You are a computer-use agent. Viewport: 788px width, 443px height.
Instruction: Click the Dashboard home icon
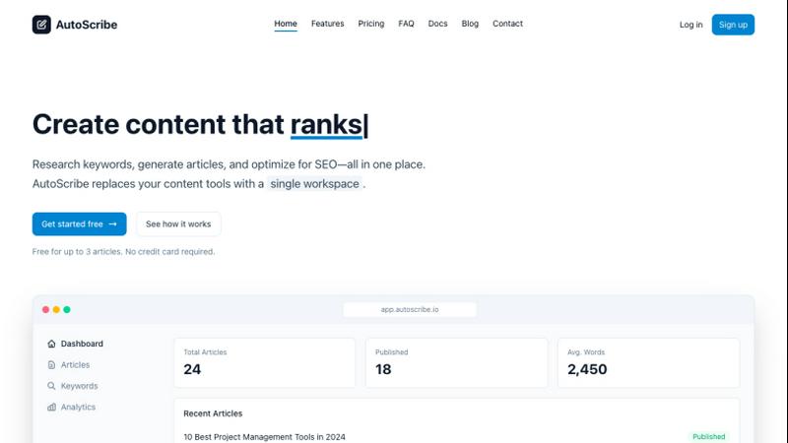pos(51,345)
